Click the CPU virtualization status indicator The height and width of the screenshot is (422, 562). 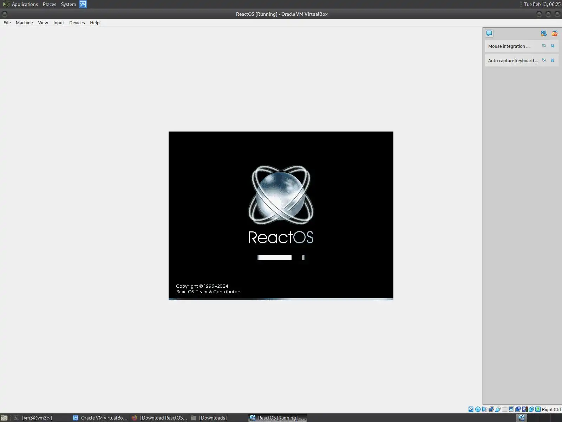[x=524, y=409]
